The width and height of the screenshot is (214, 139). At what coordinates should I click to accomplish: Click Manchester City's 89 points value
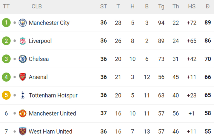click(208, 23)
